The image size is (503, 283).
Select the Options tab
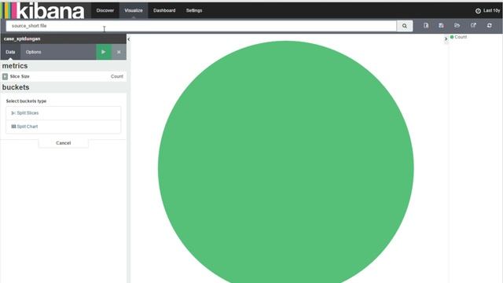(33, 52)
